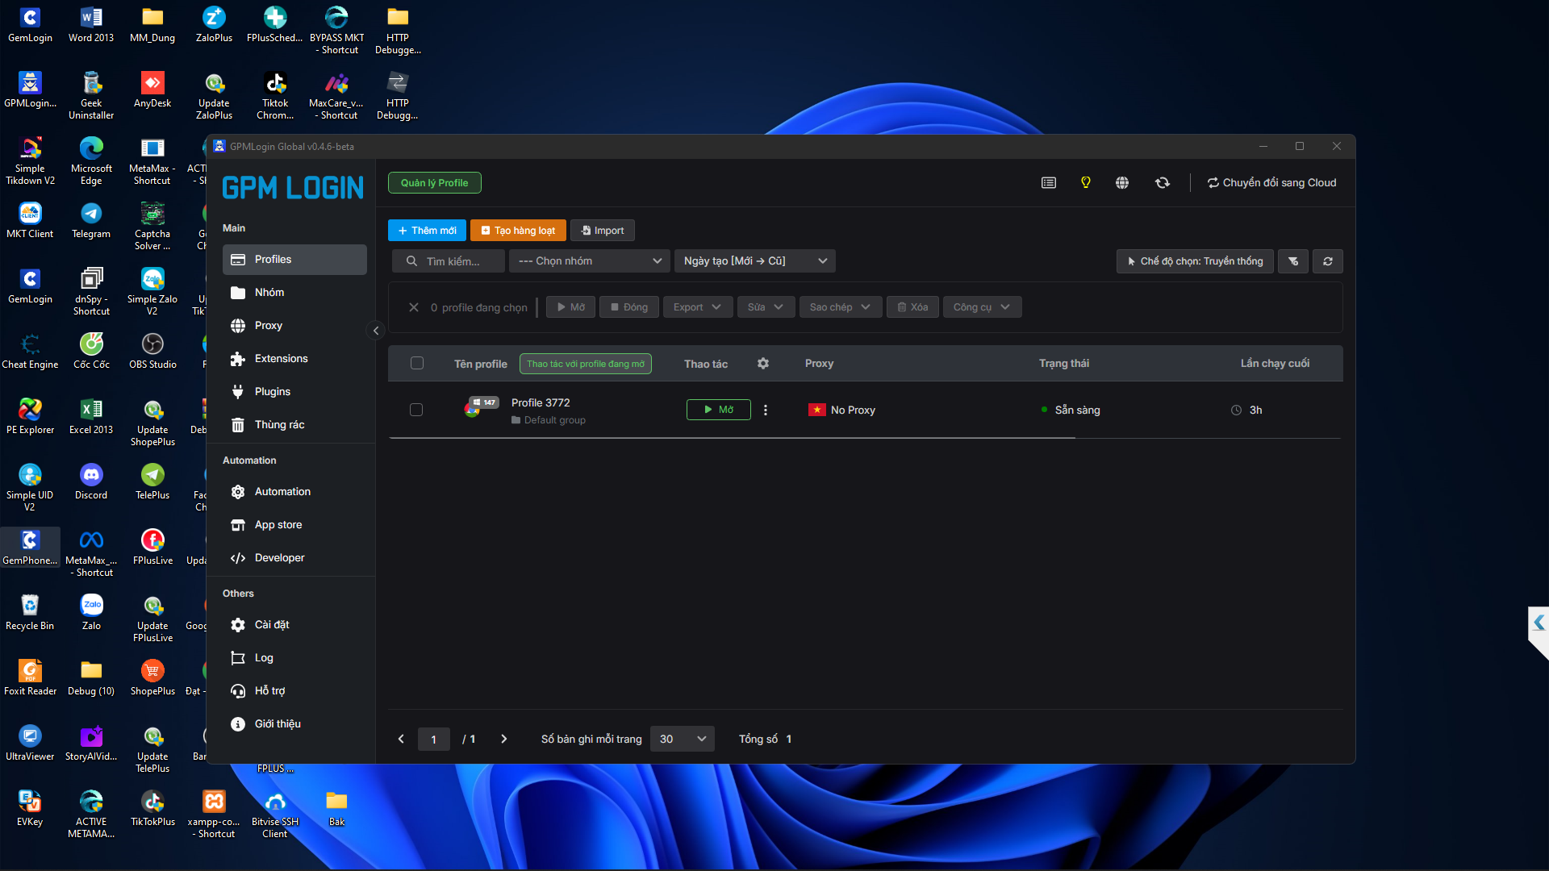Focus the Tìm kiếm search field
1549x871 pixels.
pyautogui.click(x=449, y=261)
